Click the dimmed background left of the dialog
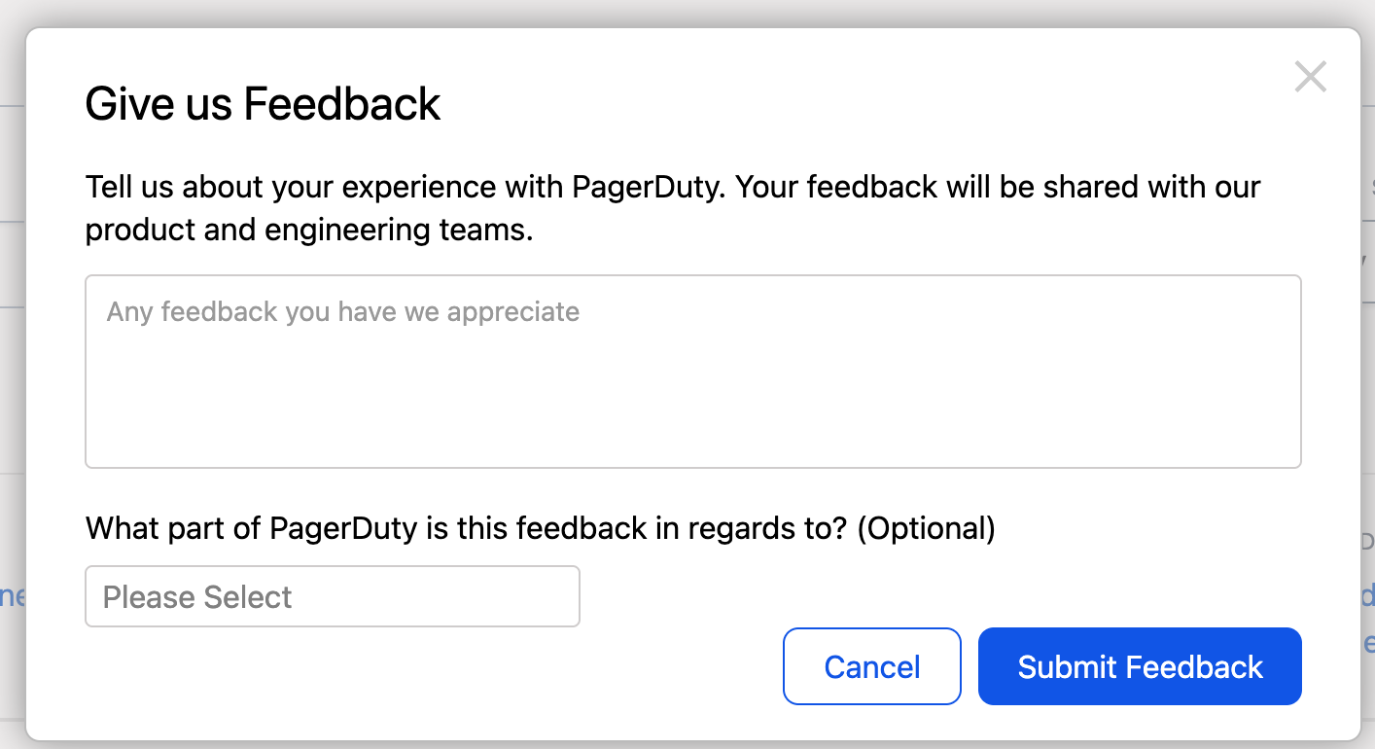 tap(12, 389)
